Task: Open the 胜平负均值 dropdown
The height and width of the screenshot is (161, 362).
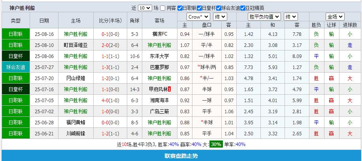Action: (264, 17)
